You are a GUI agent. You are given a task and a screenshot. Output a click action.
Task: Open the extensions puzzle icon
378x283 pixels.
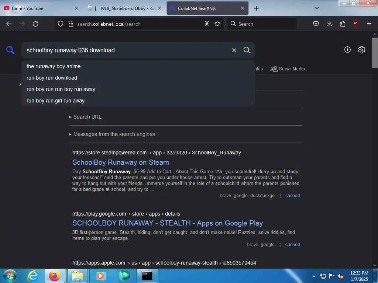point(343,24)
